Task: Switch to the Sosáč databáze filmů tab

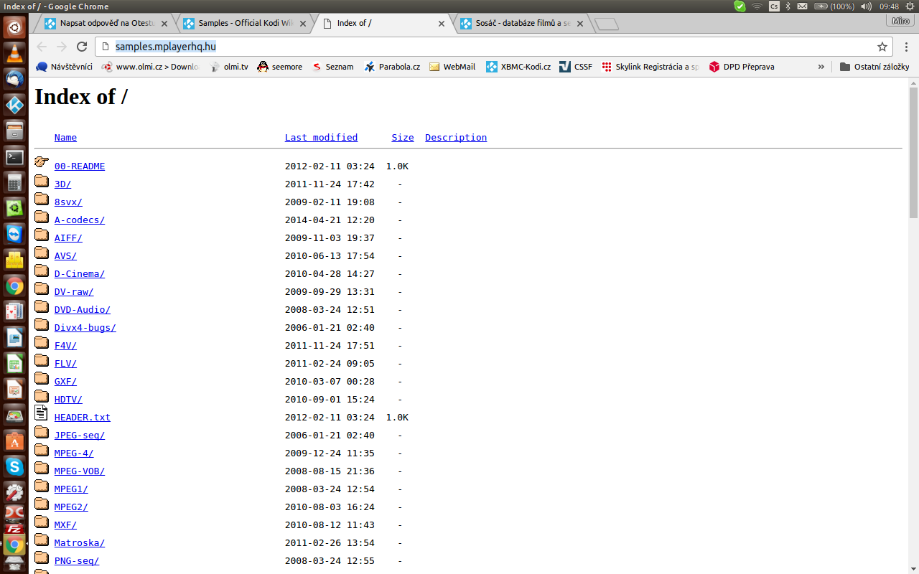Action: 523,23
